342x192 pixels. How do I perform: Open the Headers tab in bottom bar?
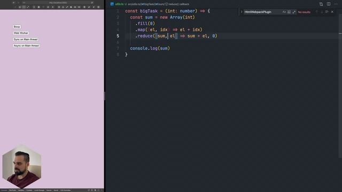coord(21,190)
